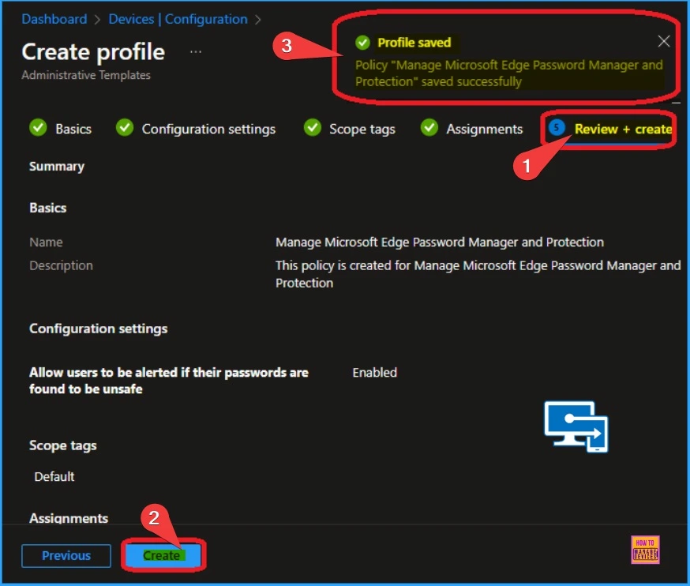690x586 pixels.
Task: Click the policy name value text
Action: tap(440, 242)
